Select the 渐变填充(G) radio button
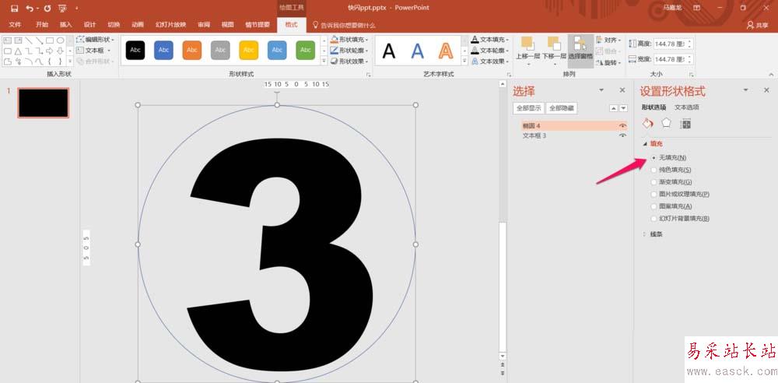This screenshot has width=778, height=383. 654,182
